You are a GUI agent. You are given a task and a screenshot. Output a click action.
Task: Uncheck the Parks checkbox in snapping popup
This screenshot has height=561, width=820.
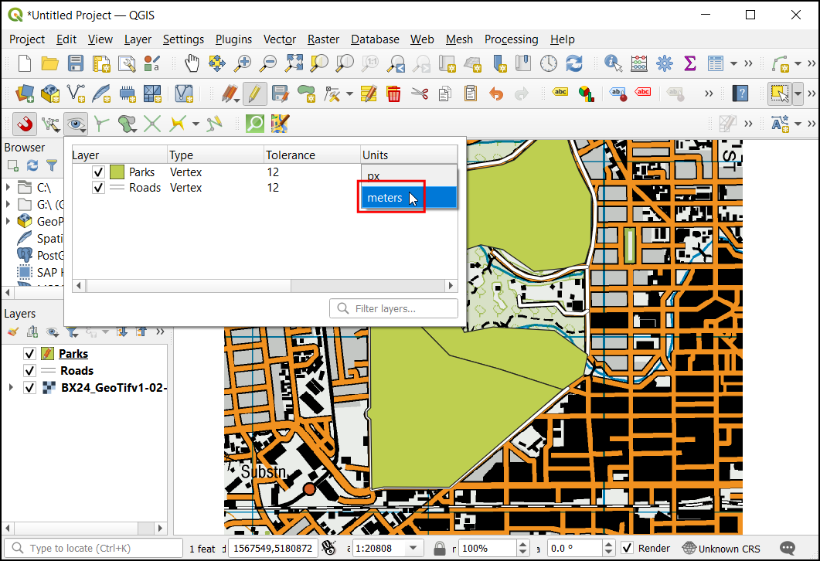pyautogui.click(x=98, y=172)
